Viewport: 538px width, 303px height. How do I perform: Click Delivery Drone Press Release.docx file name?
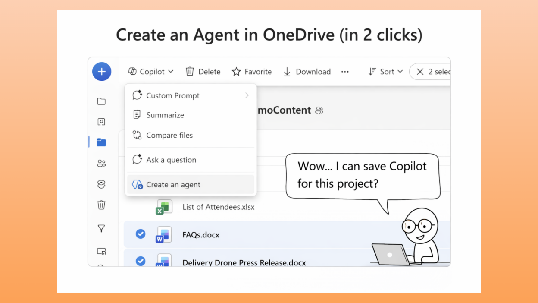point(244,262)
